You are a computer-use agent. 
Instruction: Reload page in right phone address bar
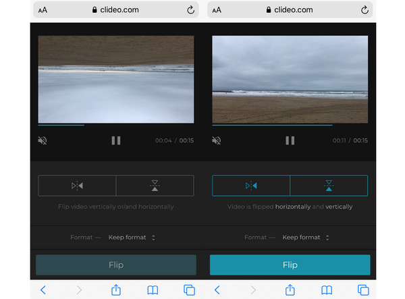pos(364,10)
